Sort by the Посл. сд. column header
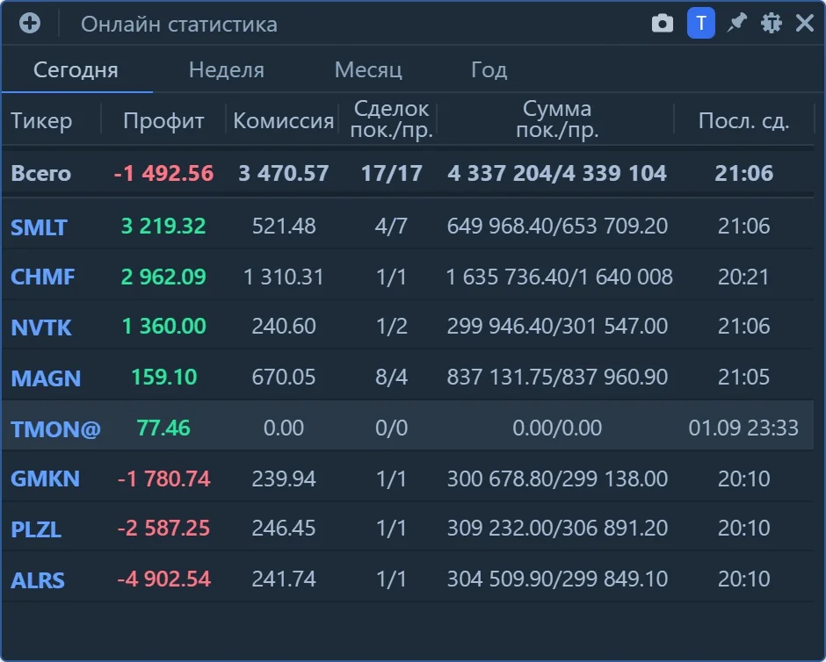 click(x=743, y=120)
